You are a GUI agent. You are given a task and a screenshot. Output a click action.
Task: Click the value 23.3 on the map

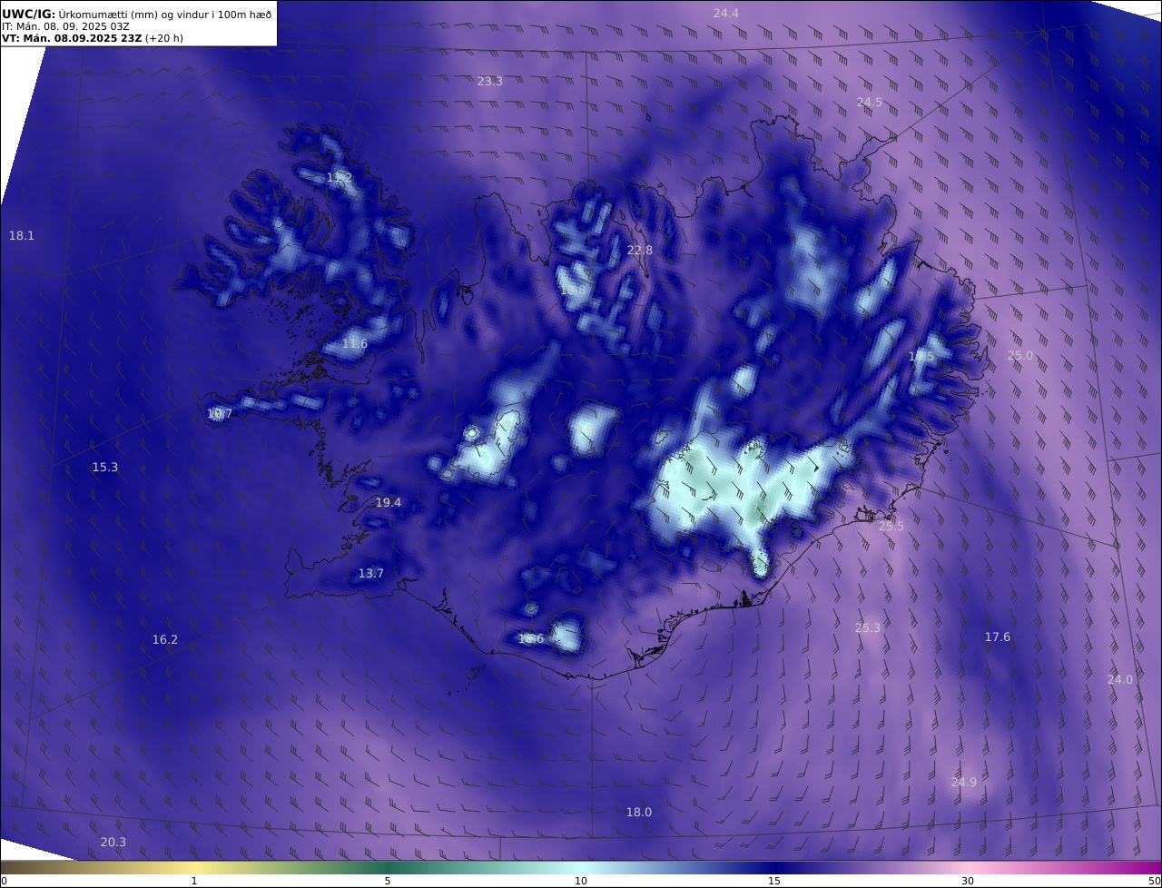point(489,81)
